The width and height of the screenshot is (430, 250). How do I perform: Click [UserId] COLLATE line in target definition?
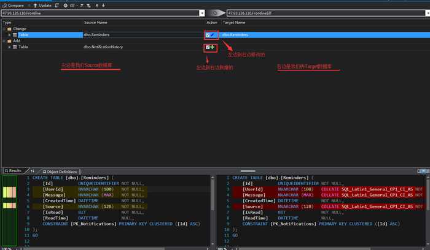329,189
